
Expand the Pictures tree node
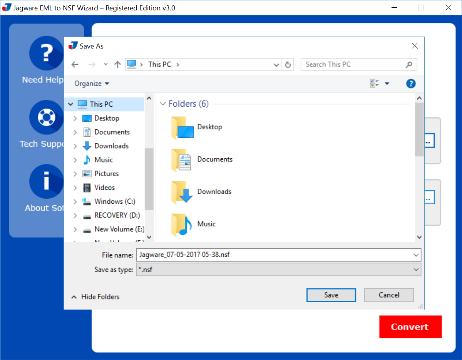coord(75,174)
